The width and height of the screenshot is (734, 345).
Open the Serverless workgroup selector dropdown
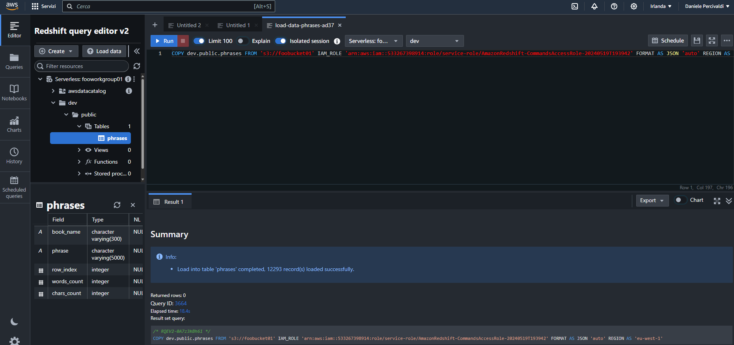(374, 41)
